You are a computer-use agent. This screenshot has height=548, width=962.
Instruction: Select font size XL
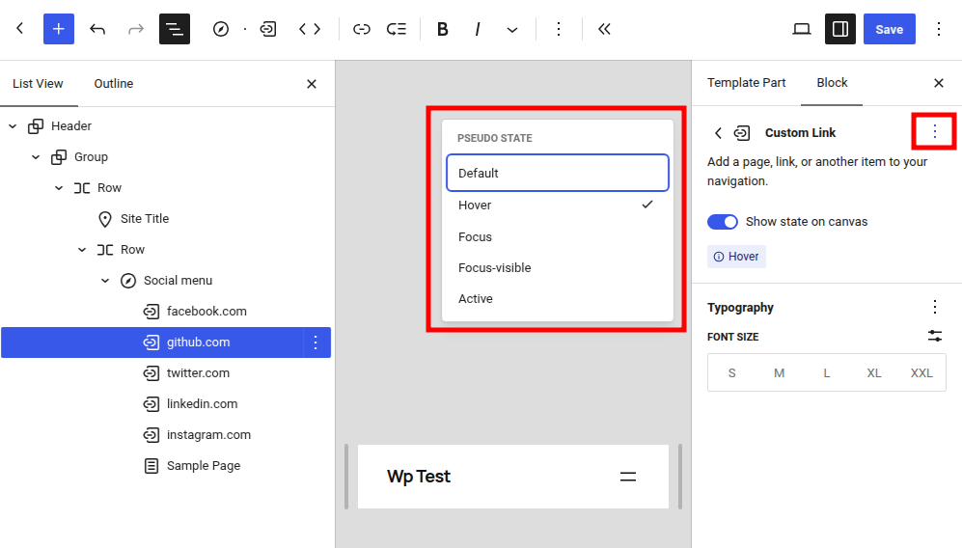point(873,373)
